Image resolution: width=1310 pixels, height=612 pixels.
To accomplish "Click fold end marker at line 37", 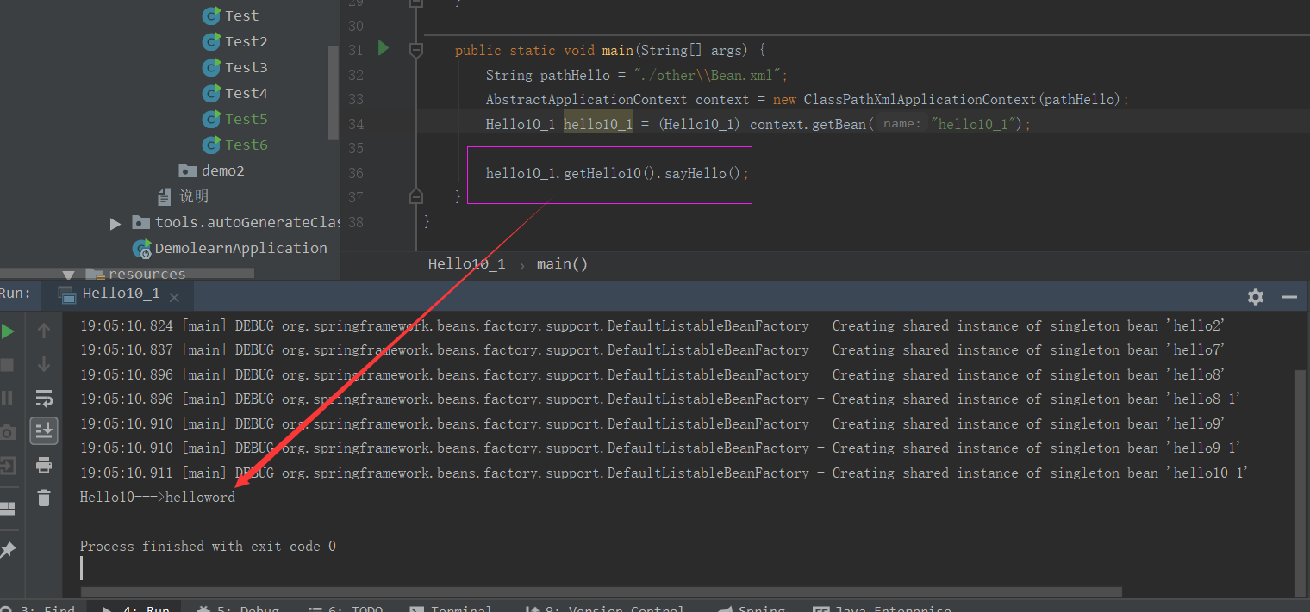I will [x=416, y=195].
